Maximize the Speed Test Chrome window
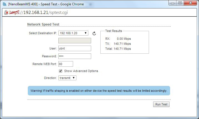 point(180,3)
